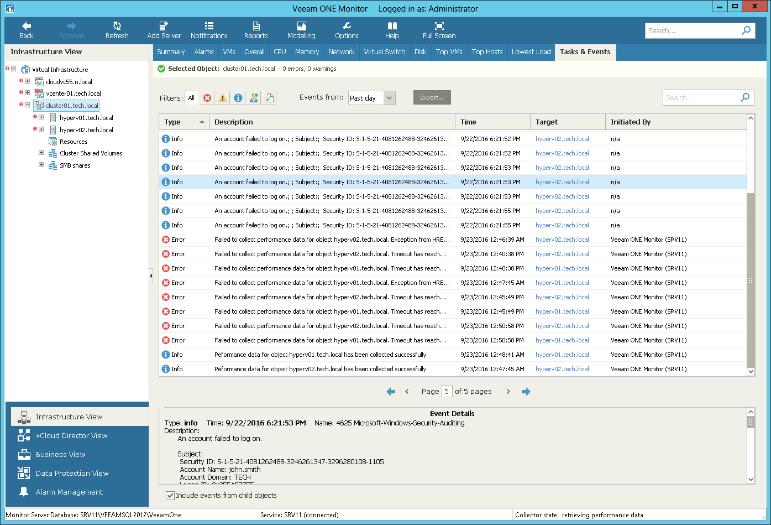Switch to the Virtual Switch tab
This screenshot has height=525, width=771.
(x=385, y=52)
